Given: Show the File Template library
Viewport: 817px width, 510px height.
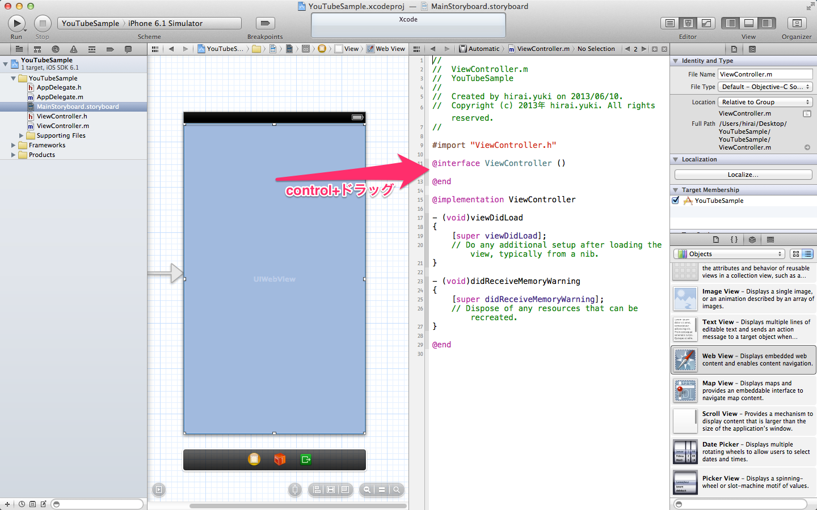Looking at the screenshot, I should [716, 239].
